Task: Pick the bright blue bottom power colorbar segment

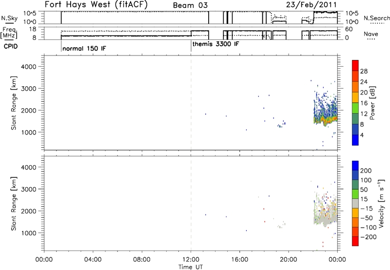Action: coord(355,140)
